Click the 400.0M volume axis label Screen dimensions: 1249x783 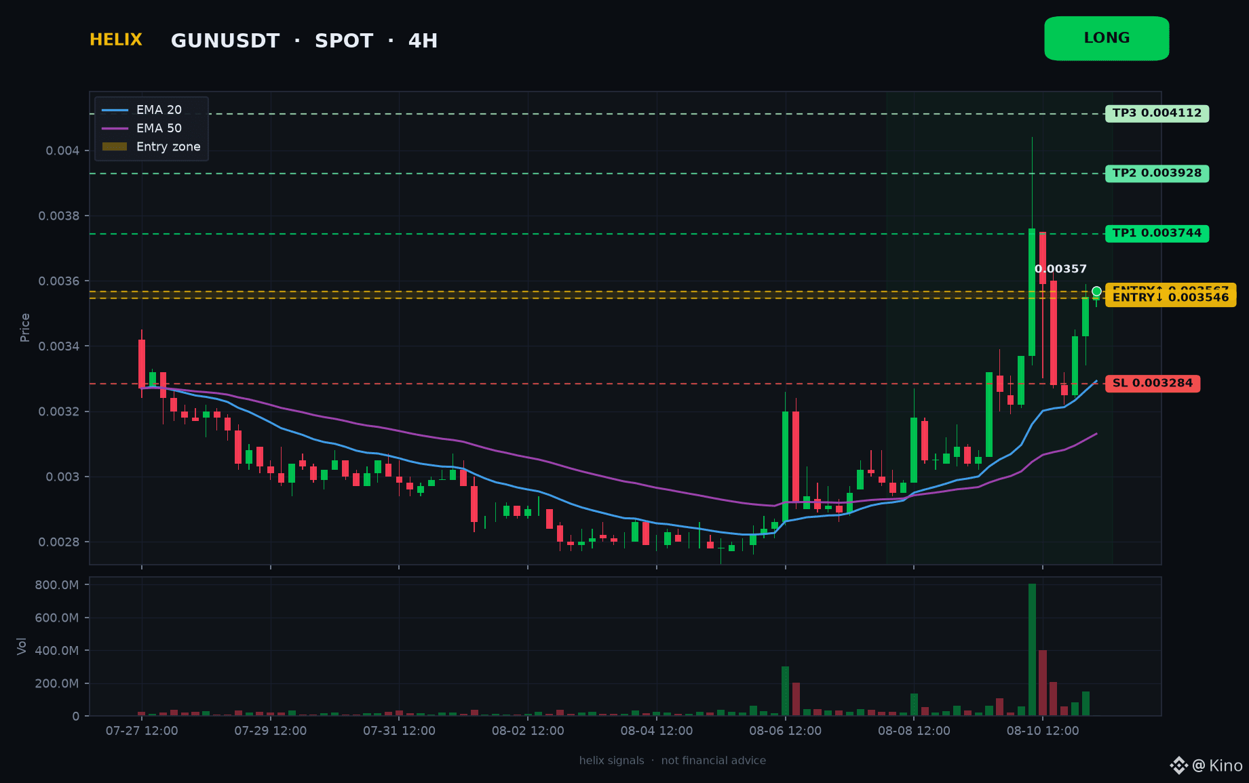click(57, 650)
